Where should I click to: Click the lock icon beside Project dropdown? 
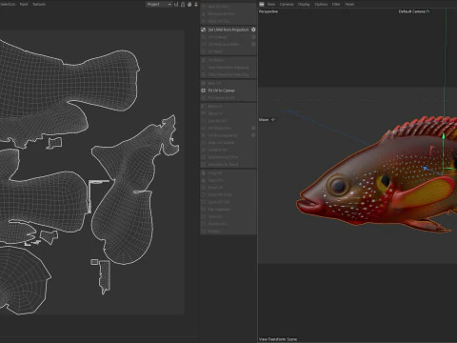[x=183, y=4]
